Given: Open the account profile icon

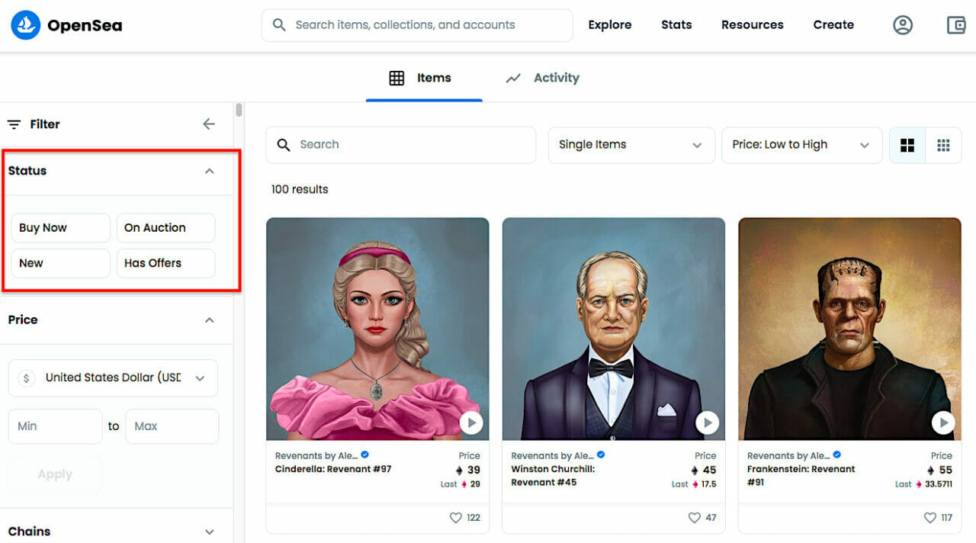Looking at the screenshot, I should click(x=903, y=25).
